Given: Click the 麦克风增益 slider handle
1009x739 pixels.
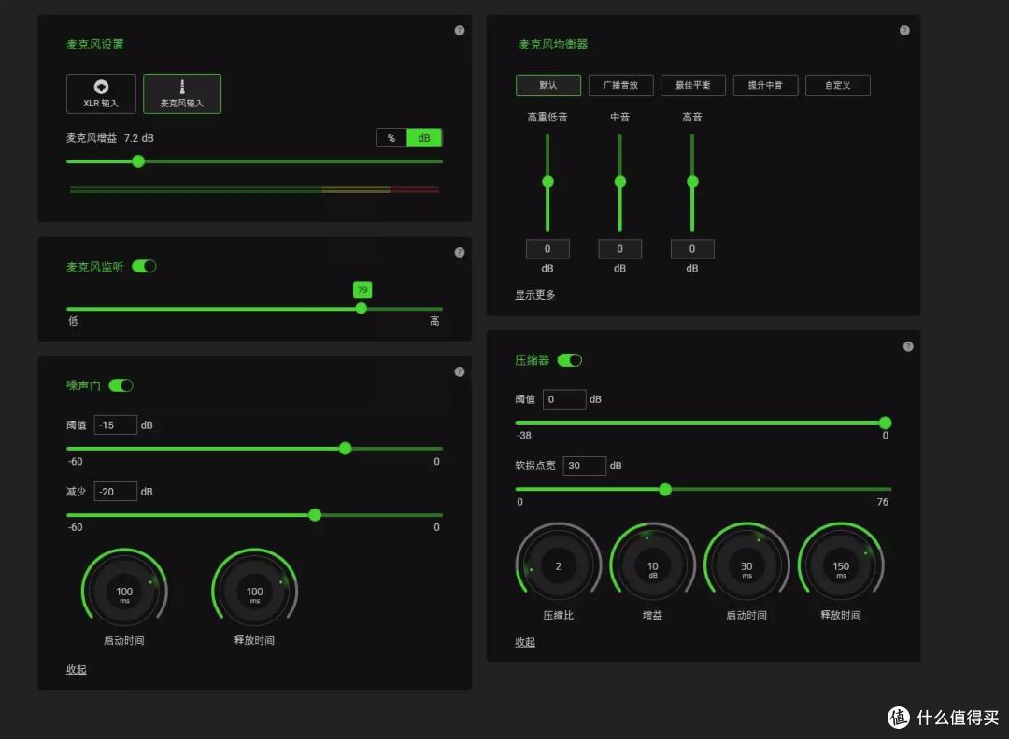Looking at the screenshot, I should 138,161.
